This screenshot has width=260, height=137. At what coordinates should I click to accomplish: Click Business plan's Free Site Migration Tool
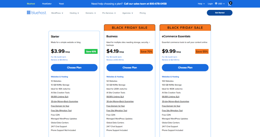coord(117,111)
